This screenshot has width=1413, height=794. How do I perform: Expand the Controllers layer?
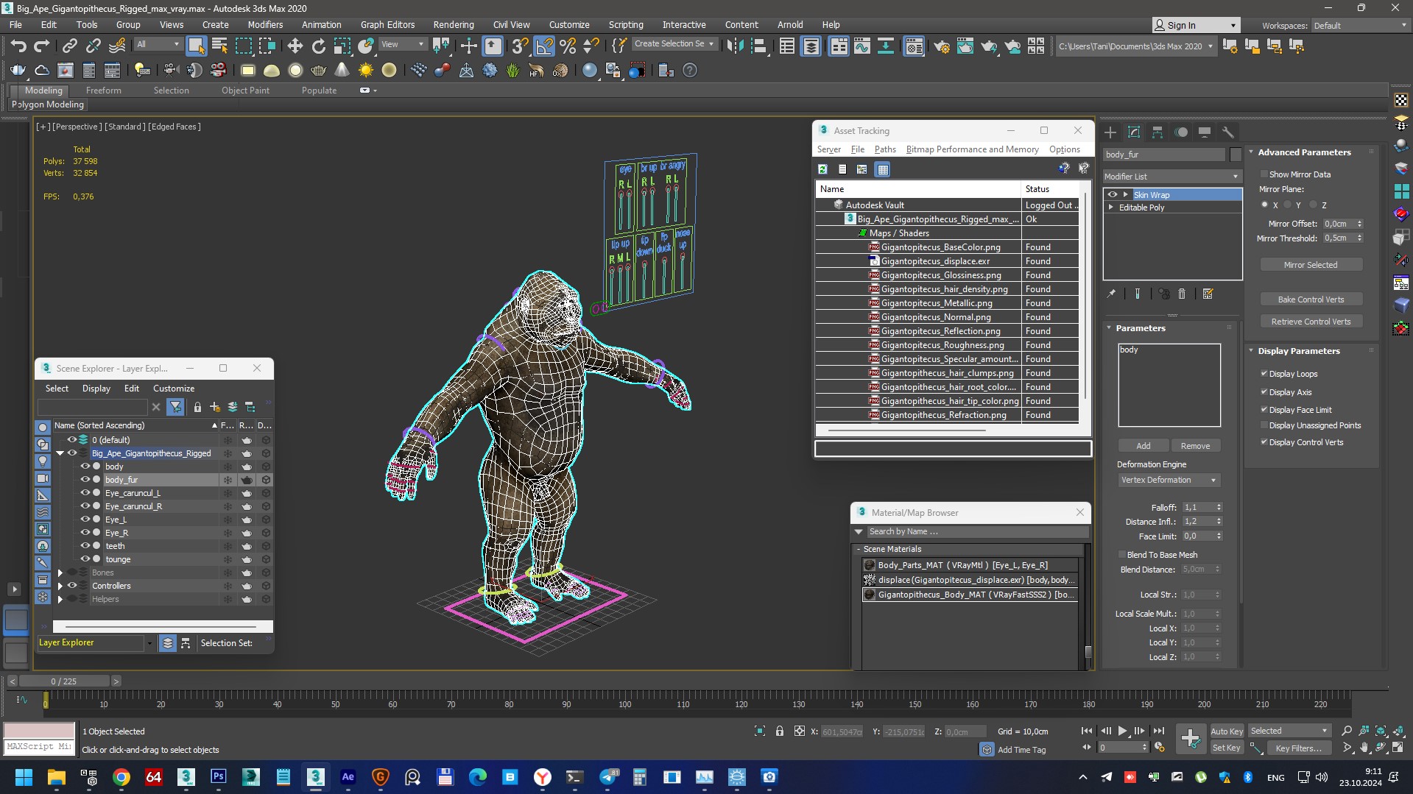click(60, 586)
